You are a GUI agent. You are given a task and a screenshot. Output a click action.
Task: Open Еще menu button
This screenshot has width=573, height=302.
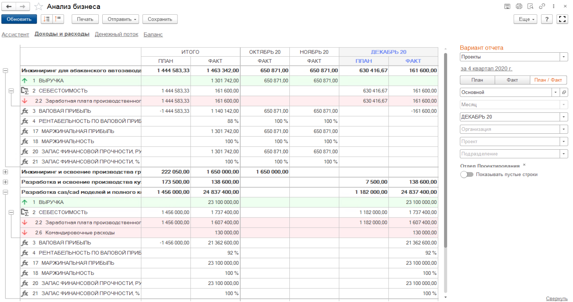tap(525, 19)
